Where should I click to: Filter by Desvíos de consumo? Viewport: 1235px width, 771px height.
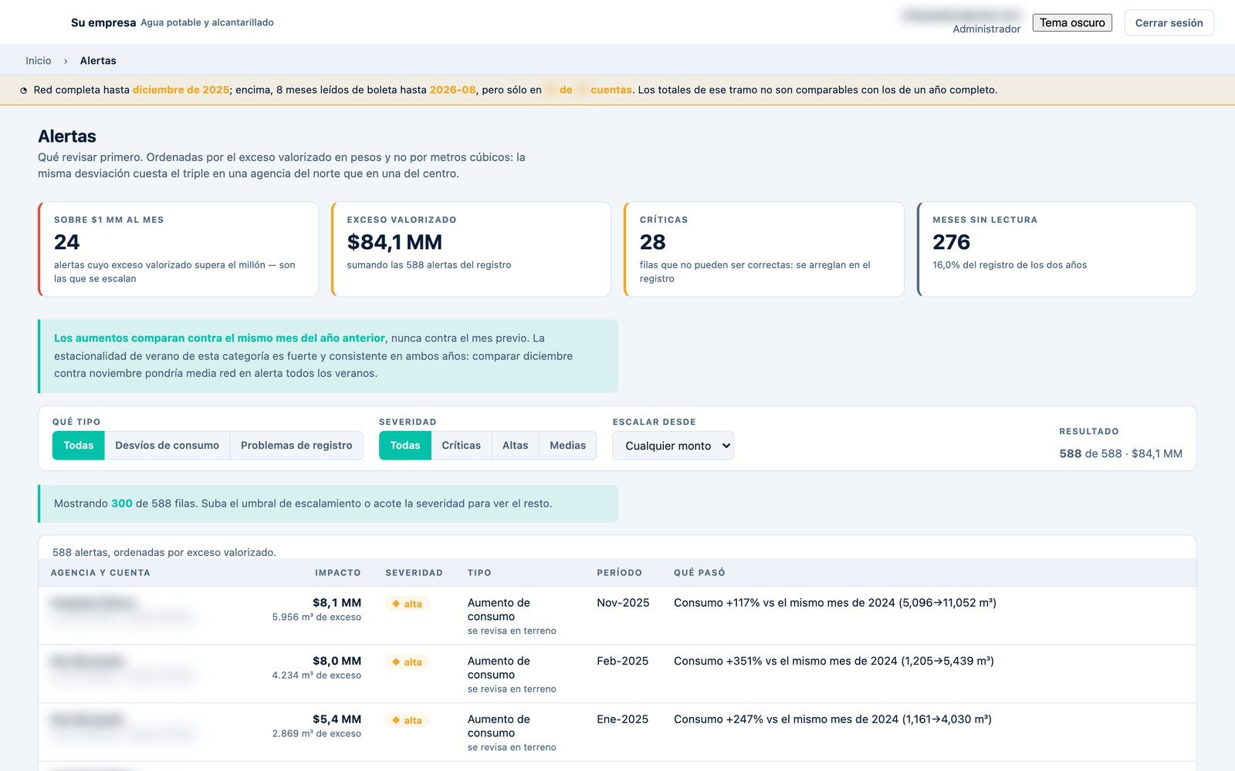coord(167,446)
